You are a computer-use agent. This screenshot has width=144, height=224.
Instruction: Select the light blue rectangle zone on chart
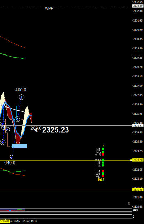[20, 146]
